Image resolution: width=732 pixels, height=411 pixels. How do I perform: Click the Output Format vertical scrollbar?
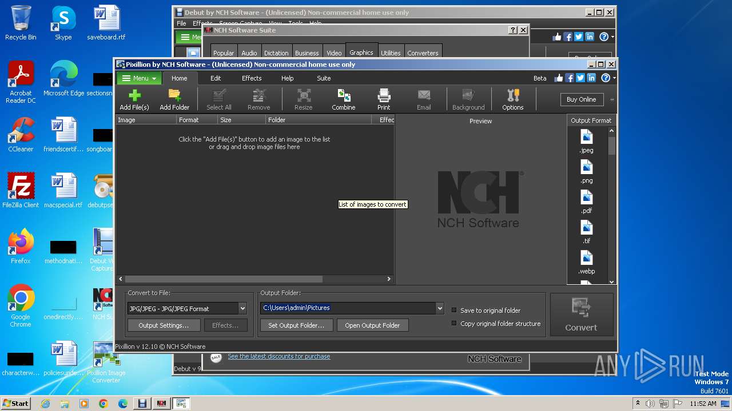pos(611,205)
